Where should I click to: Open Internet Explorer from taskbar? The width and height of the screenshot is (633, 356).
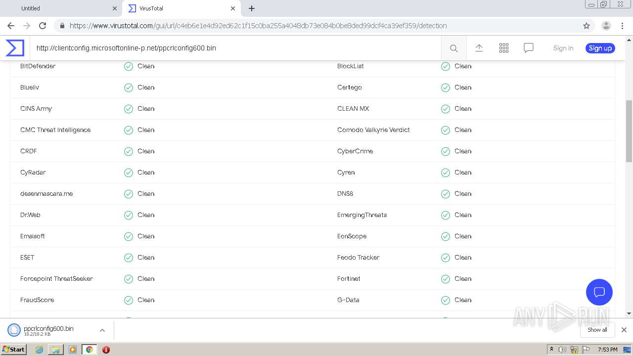39,350
